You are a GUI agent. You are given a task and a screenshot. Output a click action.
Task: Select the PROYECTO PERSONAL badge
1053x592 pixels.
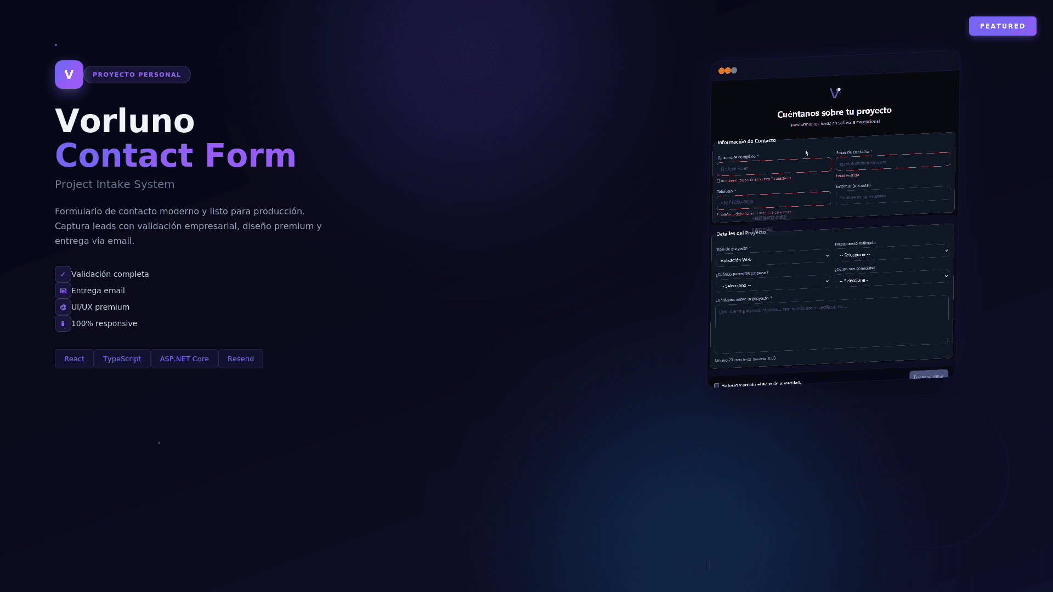tap(137, 75)
